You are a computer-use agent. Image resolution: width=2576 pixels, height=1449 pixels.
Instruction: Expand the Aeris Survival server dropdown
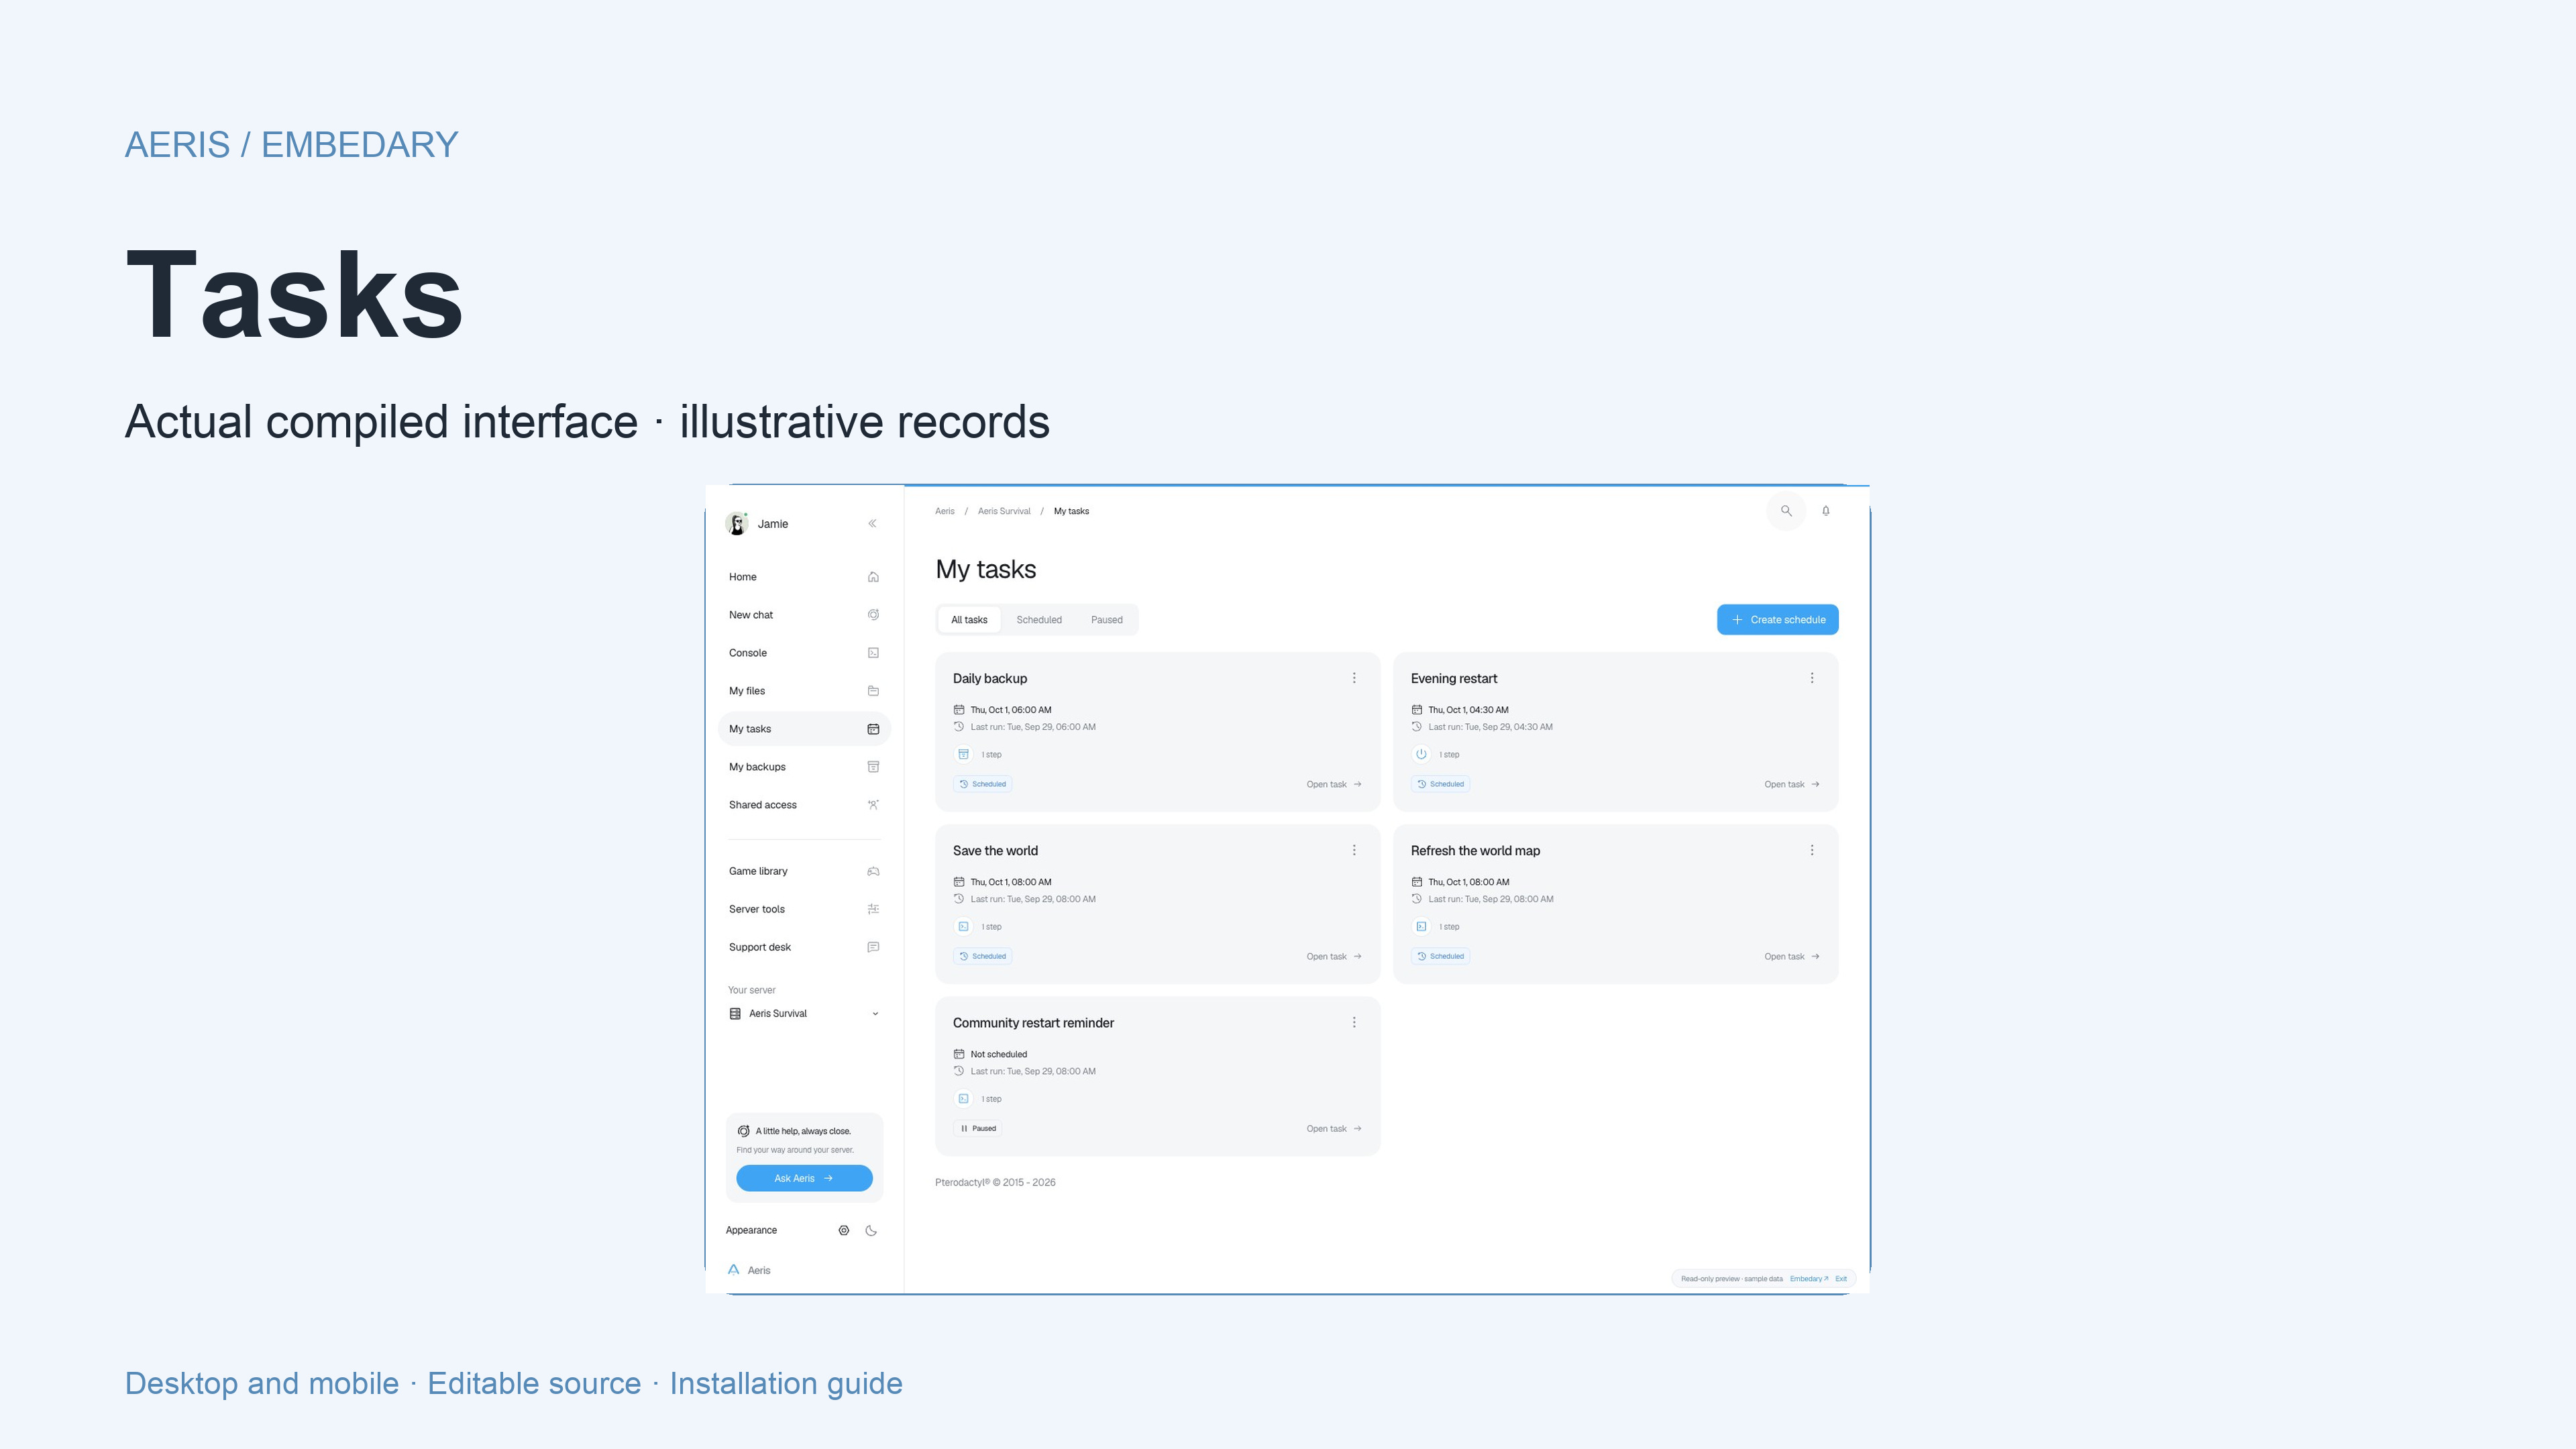804,1014
